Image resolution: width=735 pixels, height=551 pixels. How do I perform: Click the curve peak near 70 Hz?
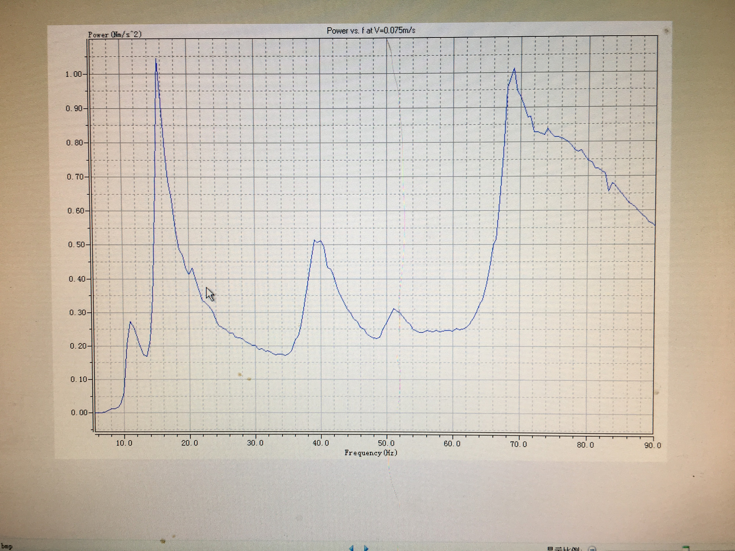(x=514, y=69)
